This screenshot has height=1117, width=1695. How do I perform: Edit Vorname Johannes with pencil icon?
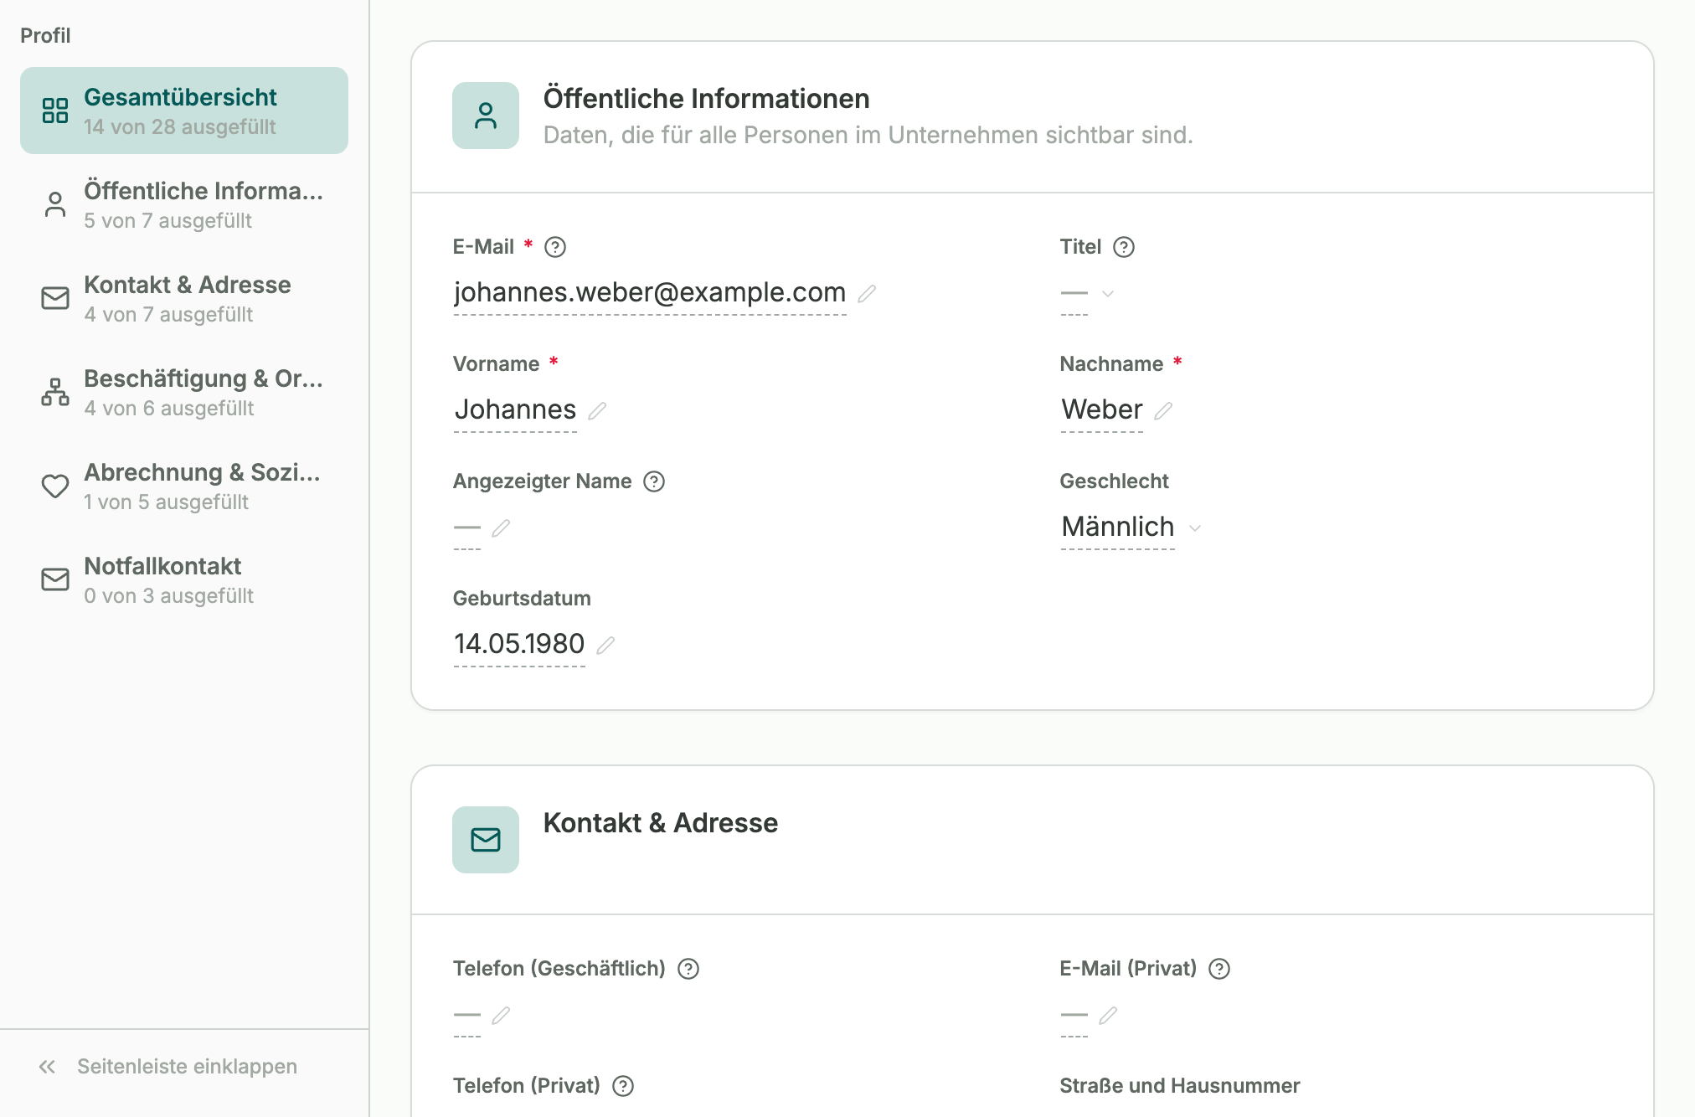tap(597, 410)
